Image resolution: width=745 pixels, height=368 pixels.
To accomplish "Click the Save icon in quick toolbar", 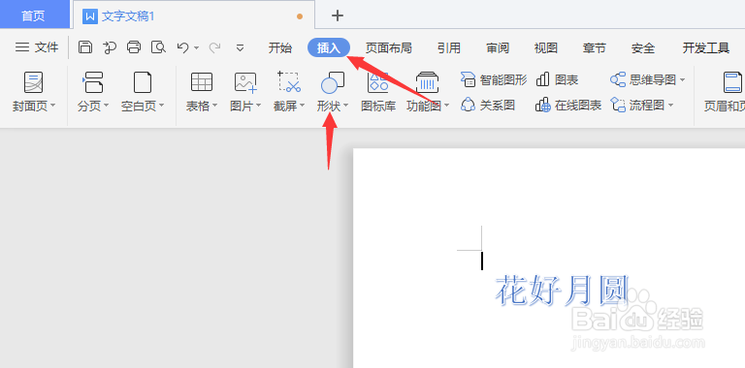I will tap(85, 46).
